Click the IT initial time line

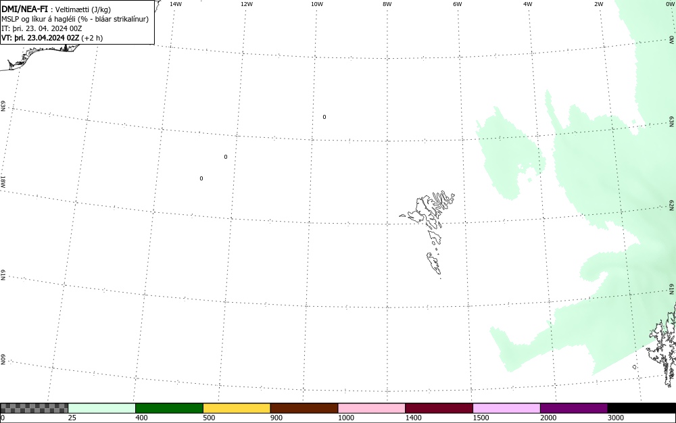(42, 28)
